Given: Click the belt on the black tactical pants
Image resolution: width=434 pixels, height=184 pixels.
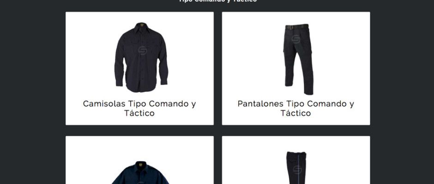Looking at the screenshot, I should click(297, 27).
